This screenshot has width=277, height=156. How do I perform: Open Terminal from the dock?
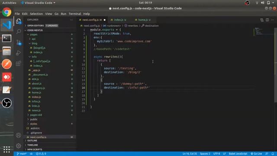pyautogui.click(x=7, y=38)
